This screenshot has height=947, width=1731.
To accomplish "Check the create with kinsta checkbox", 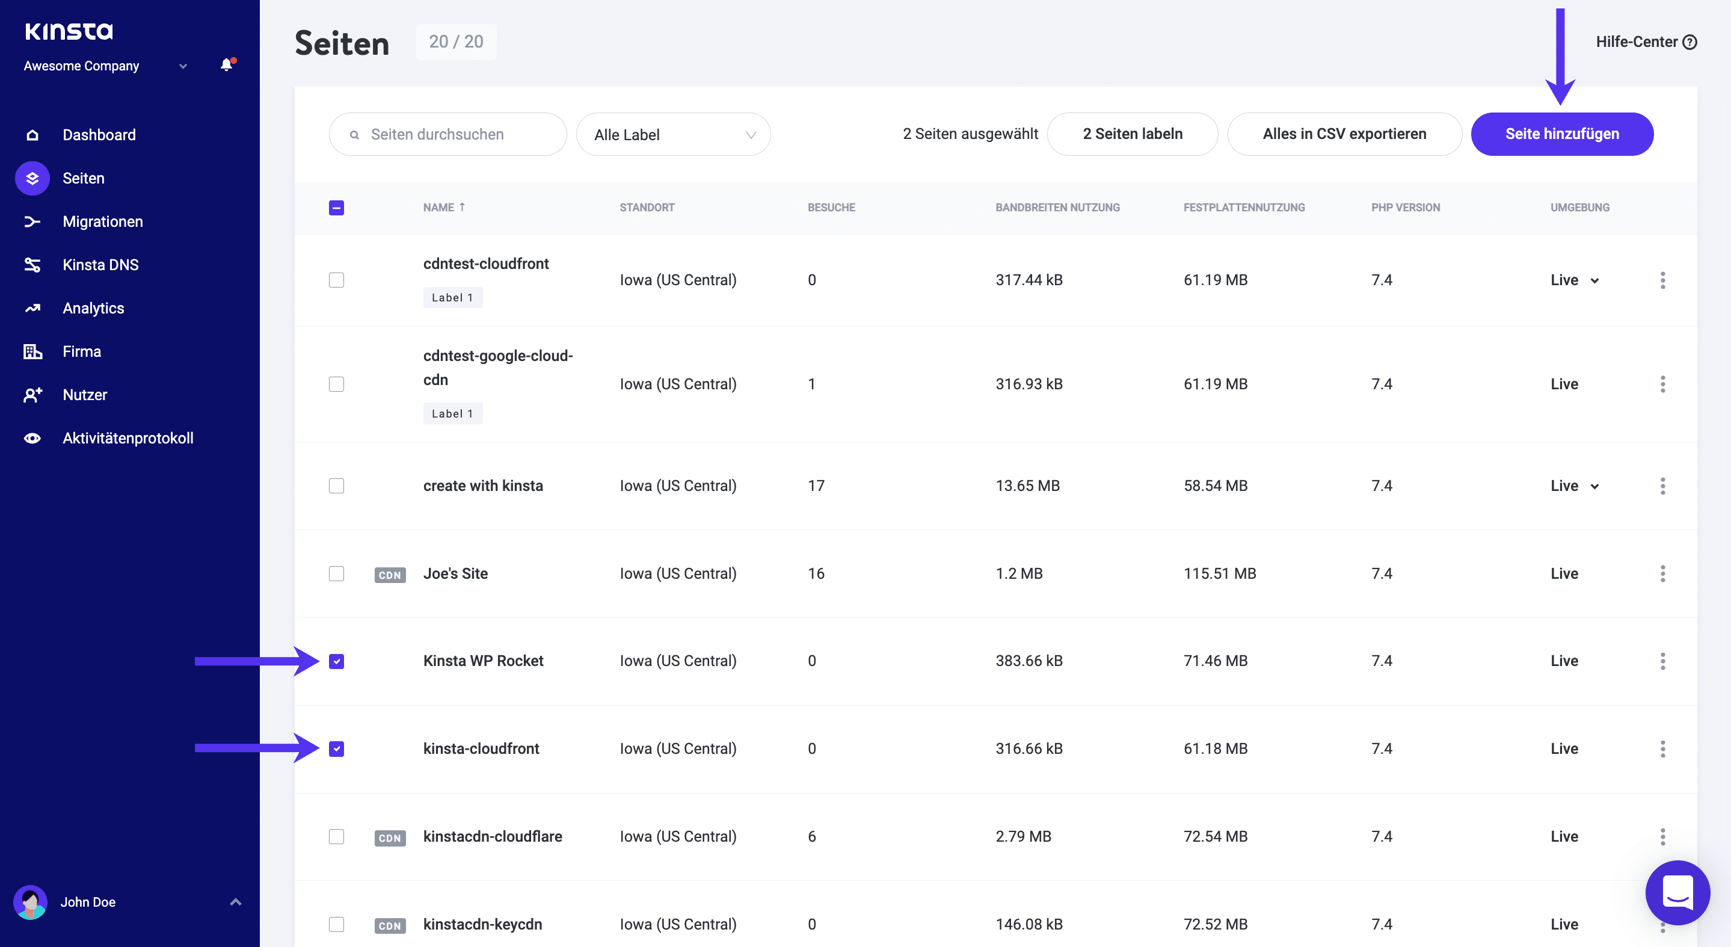I will click(337, 486).
